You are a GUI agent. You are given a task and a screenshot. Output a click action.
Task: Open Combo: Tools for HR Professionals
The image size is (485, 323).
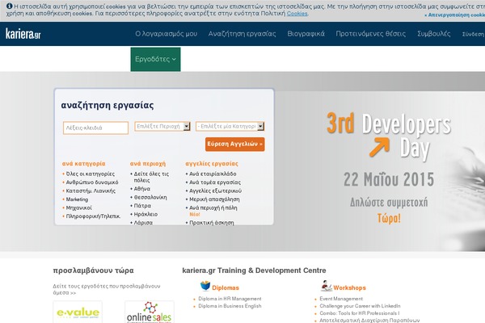click(360, 313)
